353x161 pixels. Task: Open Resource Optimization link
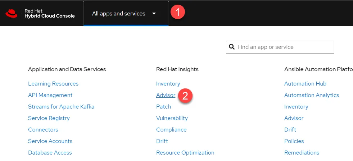coord(185,152)
